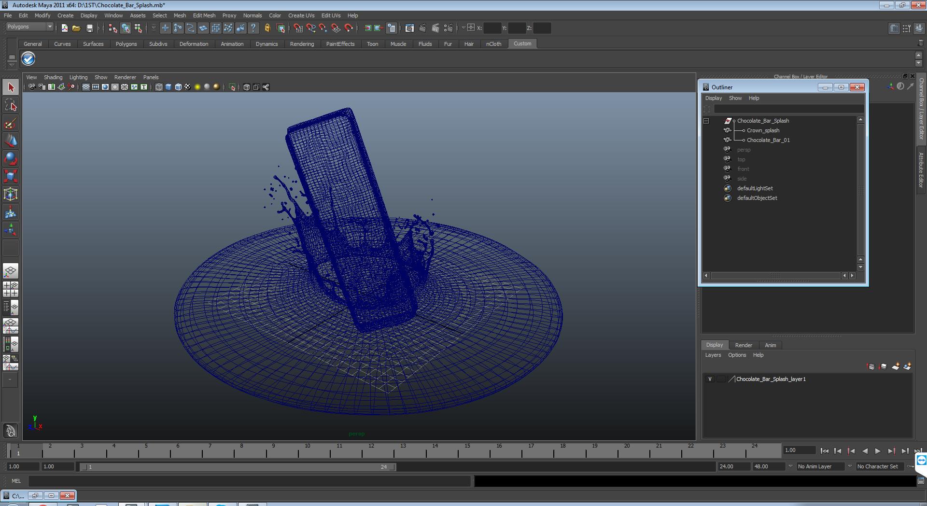Open the Outliner Show menu
This screenshot has width=927, height=506.
coord(735,98)
